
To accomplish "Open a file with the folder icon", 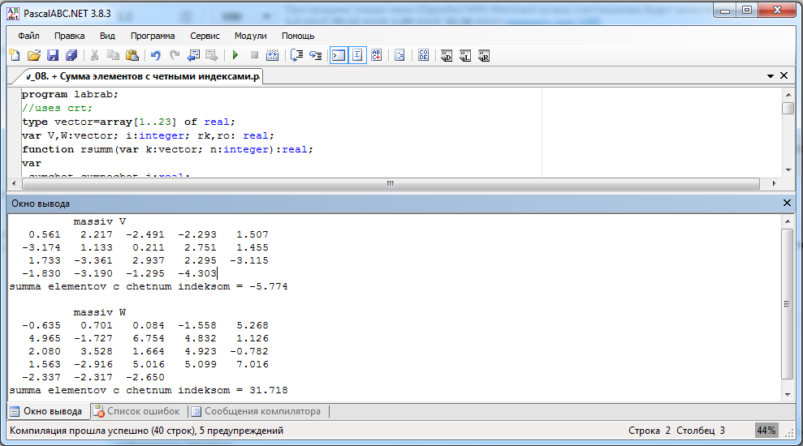I will click(x=33, y=55).
